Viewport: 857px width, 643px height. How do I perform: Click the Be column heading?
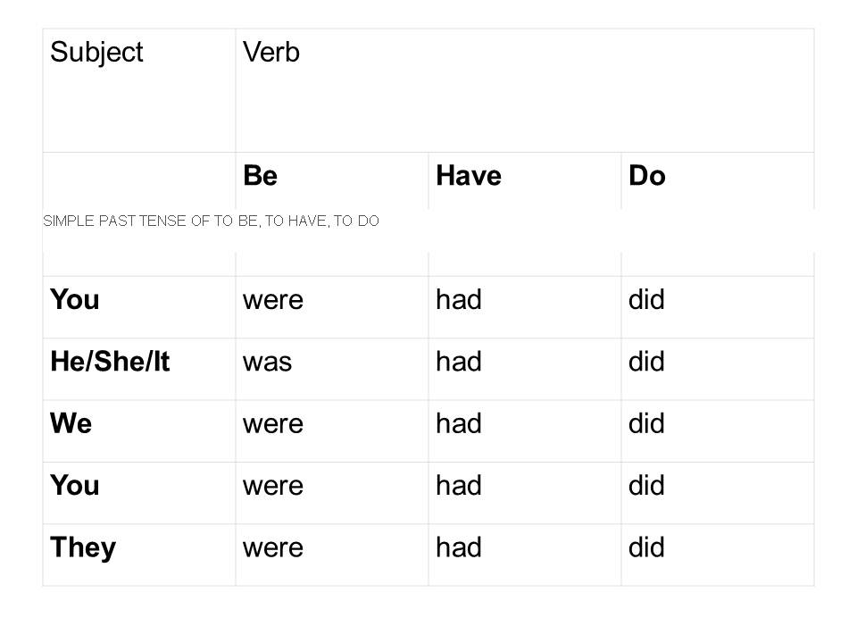coord(260,177)
